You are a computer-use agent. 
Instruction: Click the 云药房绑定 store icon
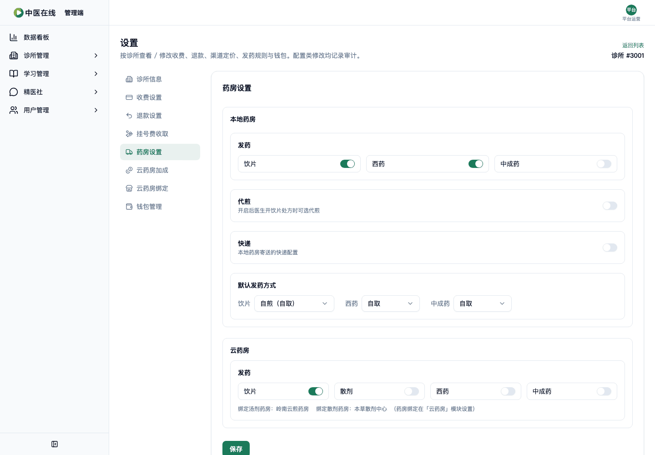129,188
